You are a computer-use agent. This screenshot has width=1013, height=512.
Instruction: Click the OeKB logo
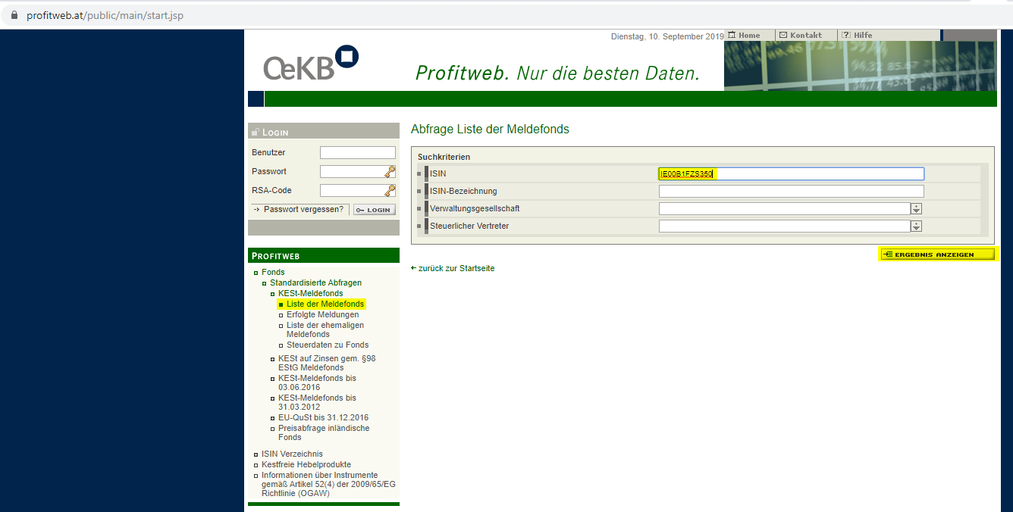[311, 64]
